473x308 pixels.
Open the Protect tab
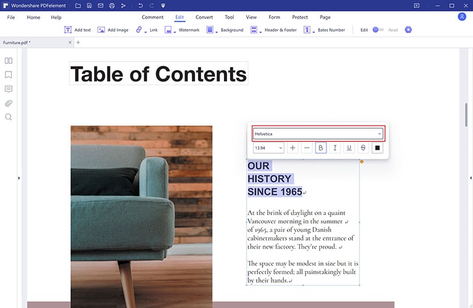(x=300, y=17)
